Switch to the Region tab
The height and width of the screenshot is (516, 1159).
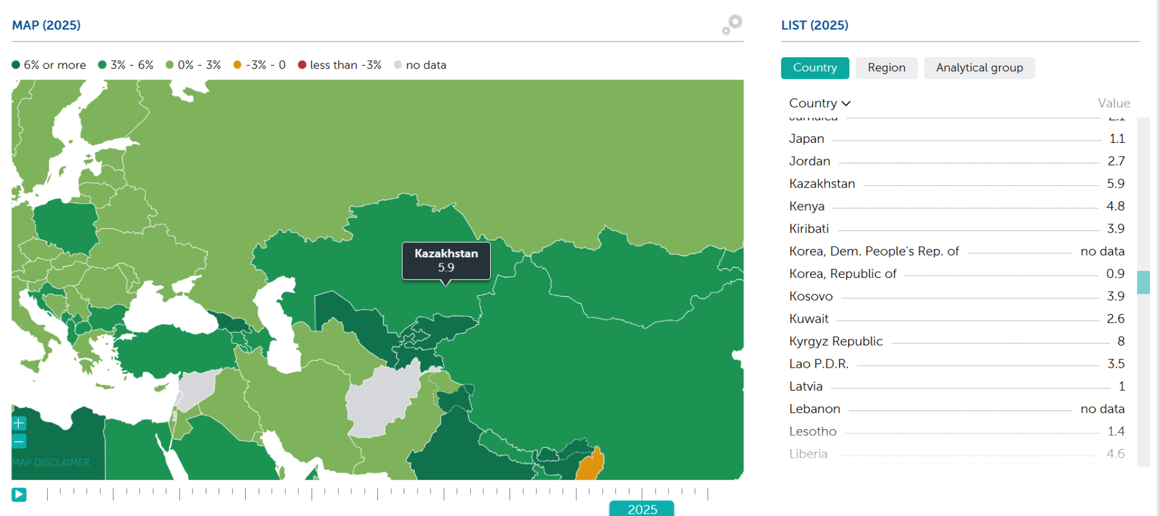point(886,68)
